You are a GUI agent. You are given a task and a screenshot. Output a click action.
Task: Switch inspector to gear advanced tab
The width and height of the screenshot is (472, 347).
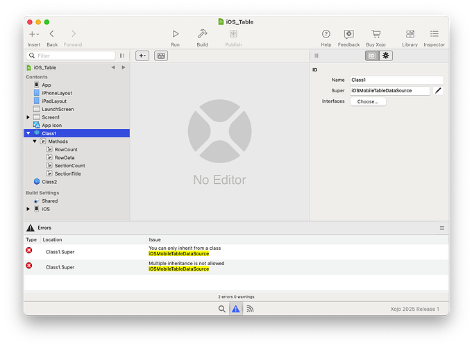coord(386,56)
